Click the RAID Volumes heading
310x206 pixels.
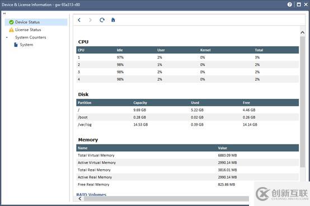coord(91,194)
